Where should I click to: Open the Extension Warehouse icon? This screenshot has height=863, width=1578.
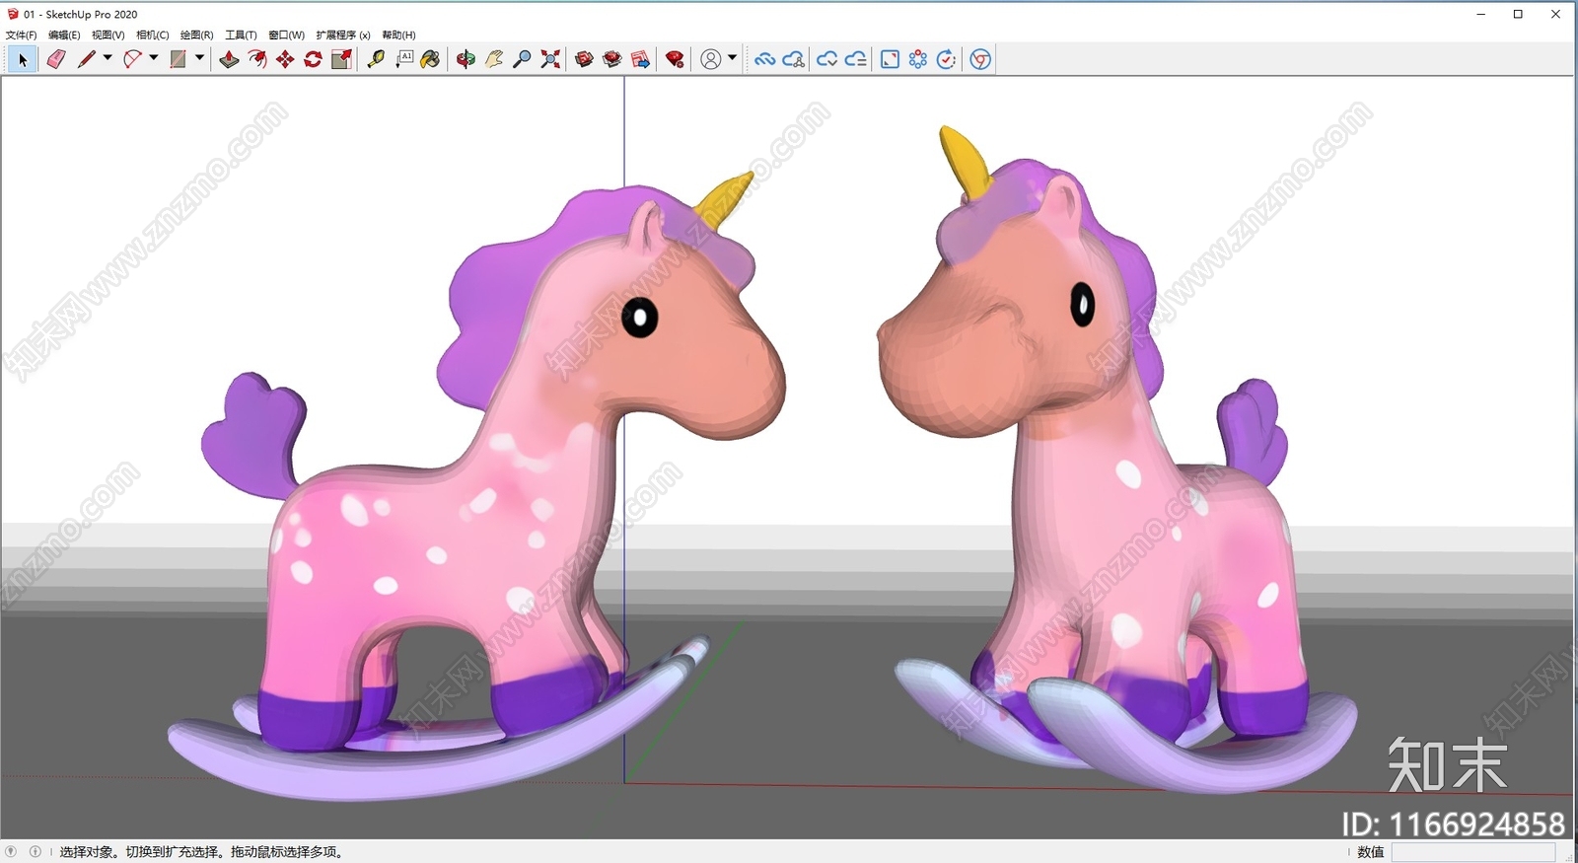[612, 59]
